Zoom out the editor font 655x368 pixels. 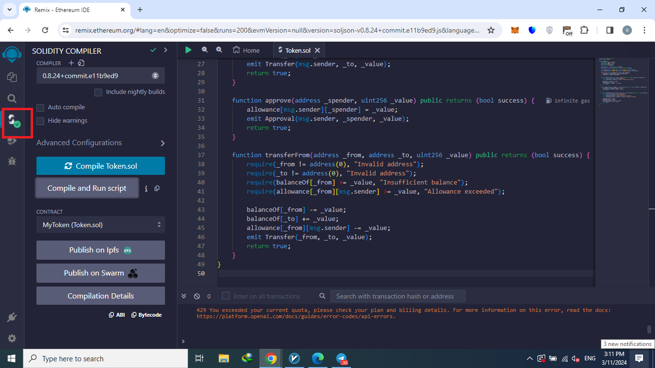point(205,50)
